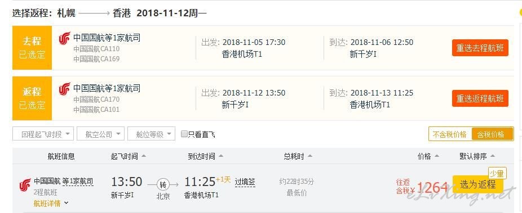
Task: Click the 转 transfer circle icon
Action: pyautogui.click(x=163, y=184)
